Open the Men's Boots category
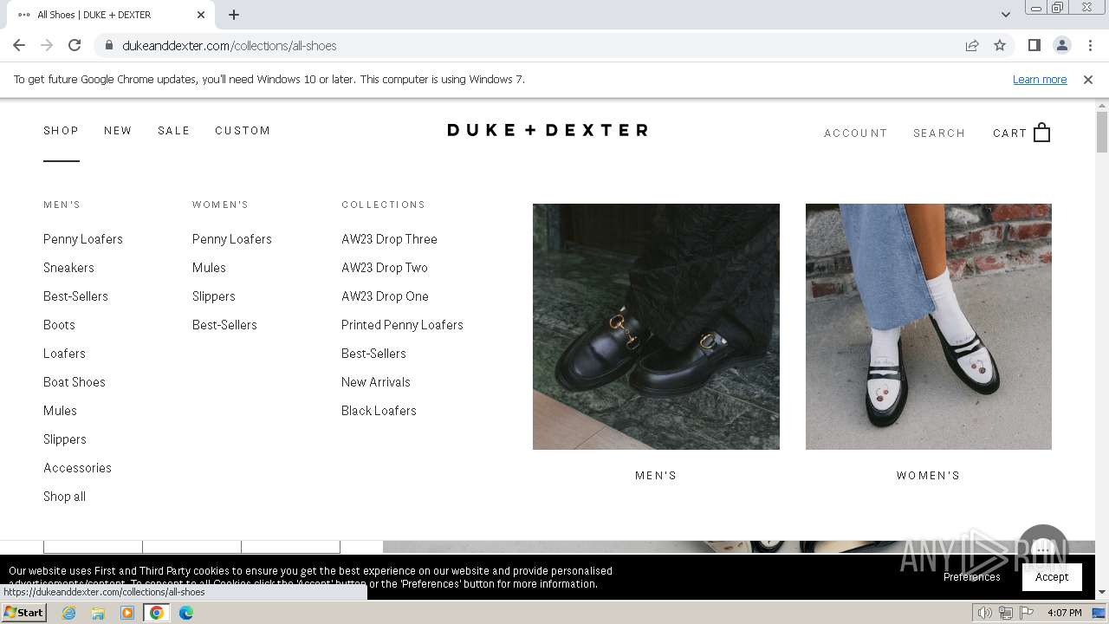The image size is (1109, 624). pyautogui.click(x=59, y=325)
